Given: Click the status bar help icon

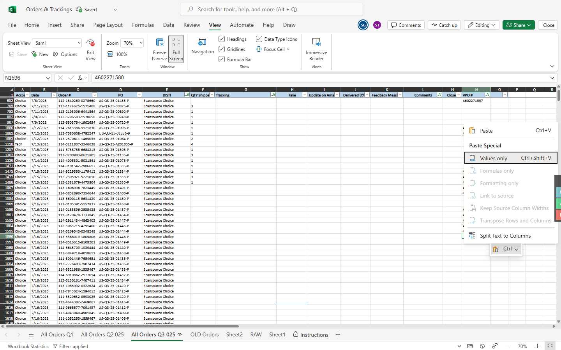Looking at the screenshot, I should [482, 346].
